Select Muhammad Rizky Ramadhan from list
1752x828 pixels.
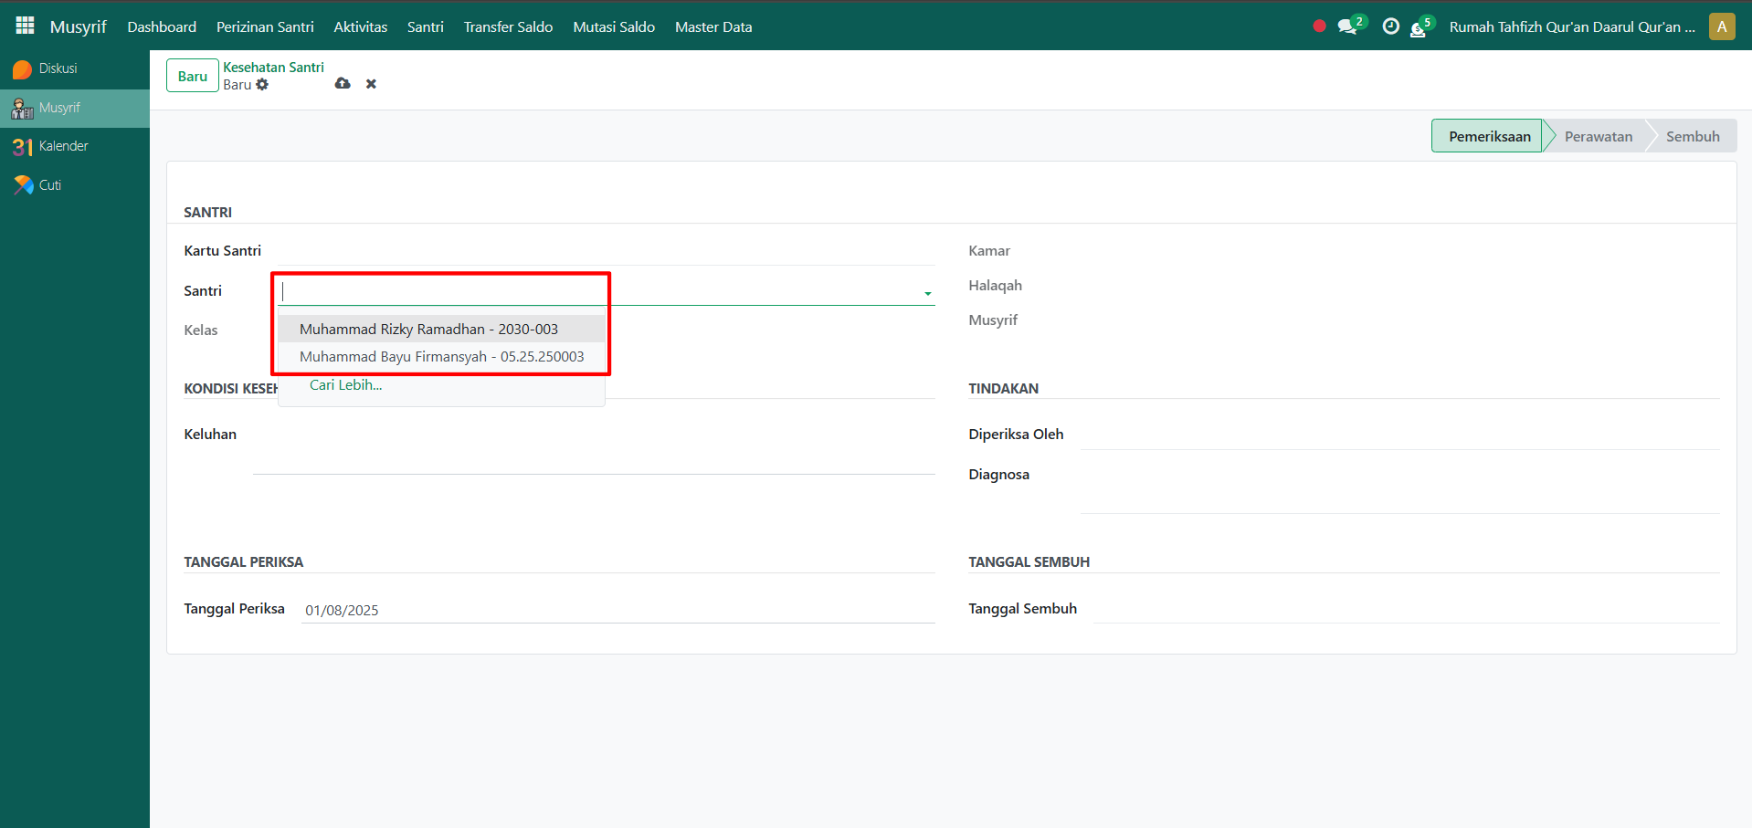tap(428, 330)
